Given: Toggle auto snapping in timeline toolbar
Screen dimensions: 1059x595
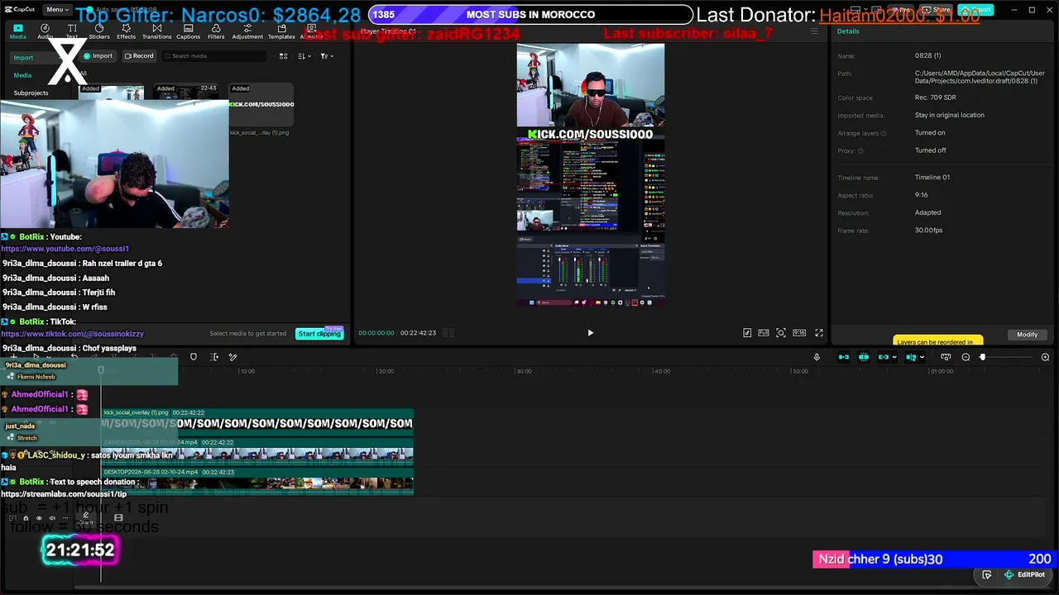Looking at the screenshot, I should [864, 357].
